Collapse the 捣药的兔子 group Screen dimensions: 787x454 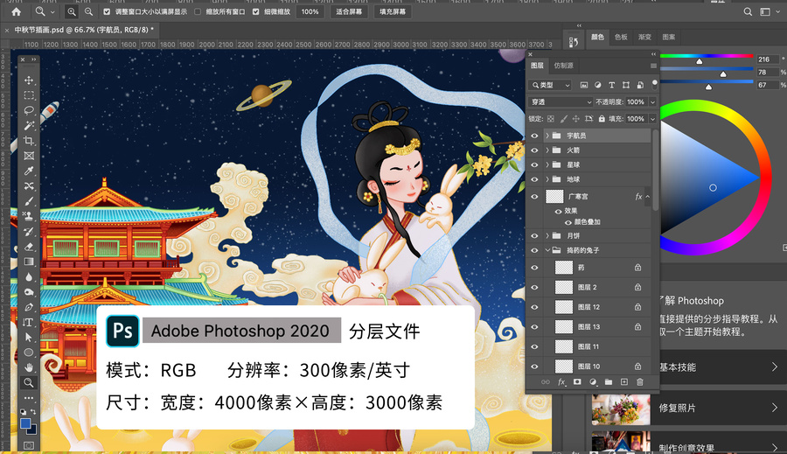(547, 250)
